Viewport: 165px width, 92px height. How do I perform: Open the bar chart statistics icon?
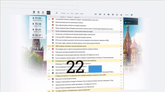(x=100, y=14)
